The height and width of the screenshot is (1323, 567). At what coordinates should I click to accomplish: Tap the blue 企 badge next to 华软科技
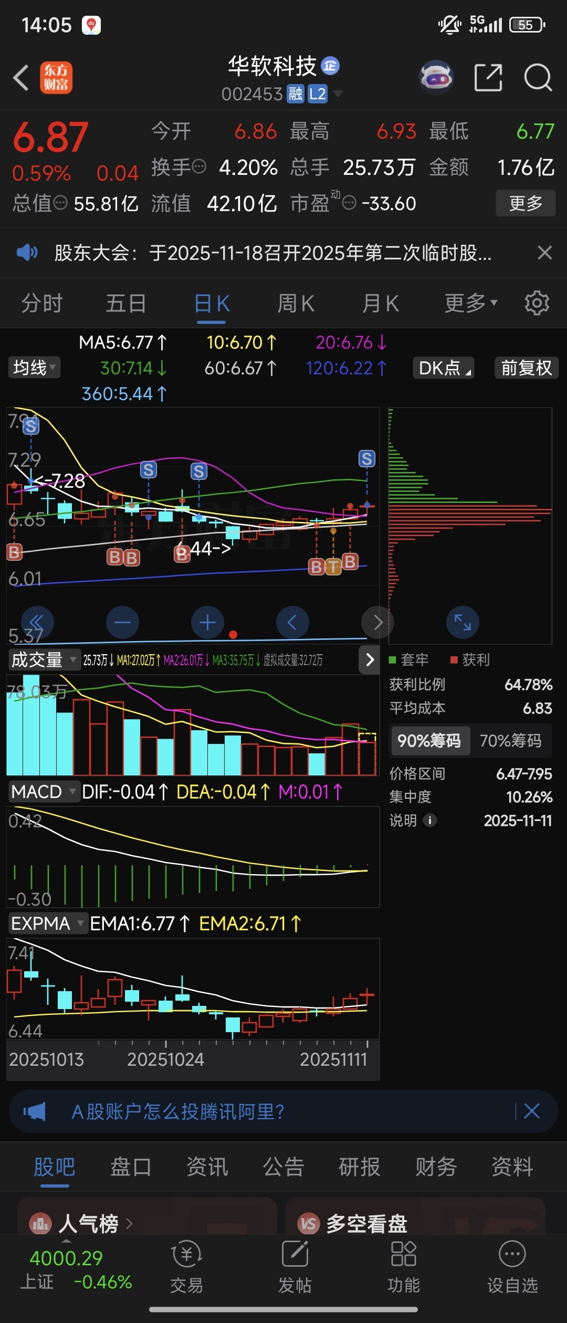click(x=330, y=66)
